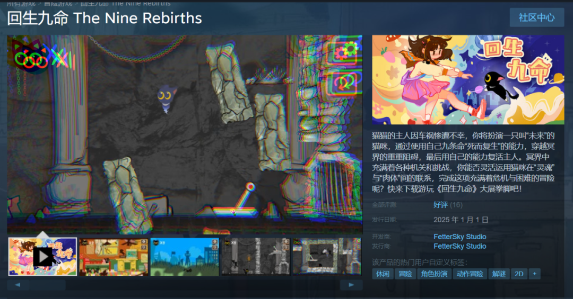Click the game description paragraph
Image resolution: width=573 pixels, height=299 pixels.
[x=463, y=162]
